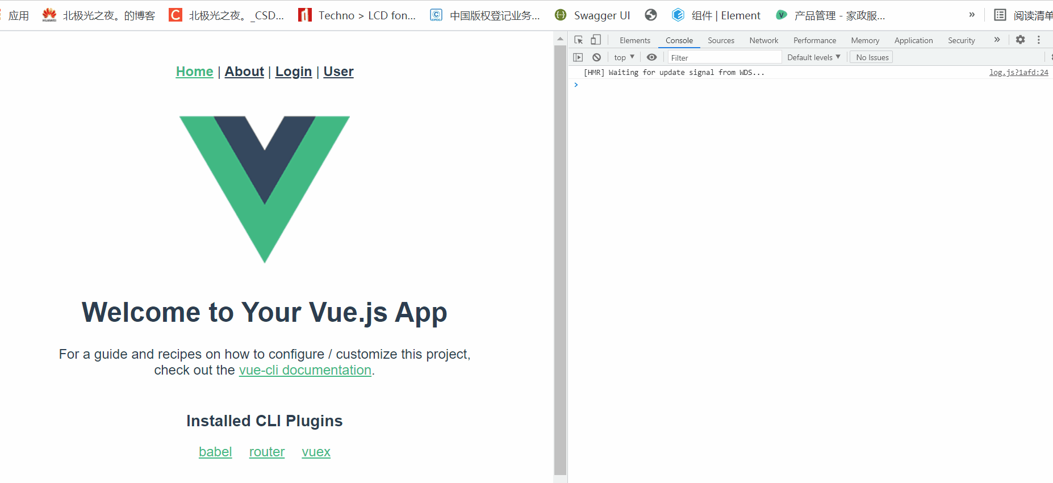Open the Default levels dropdown
Screen dimensions: 1053x483
[814, 57]
